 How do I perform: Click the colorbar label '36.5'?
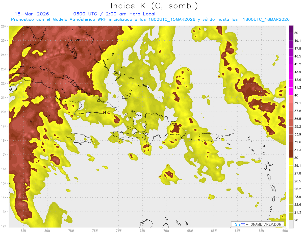pos(298,119)
